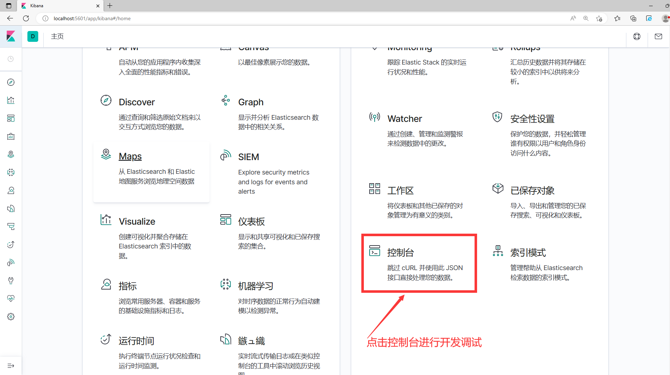This screenshot has width=670, height=375.
Task: Go back with browser back arrow
Action: point(10,18)
